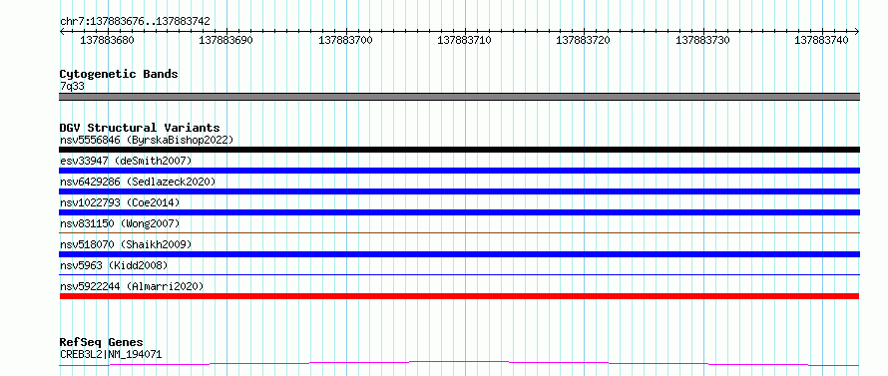Click the RefSeq Genes track title
Image resolution: width=888 pixels, height=376 pixels.
(x=102, y=342)
